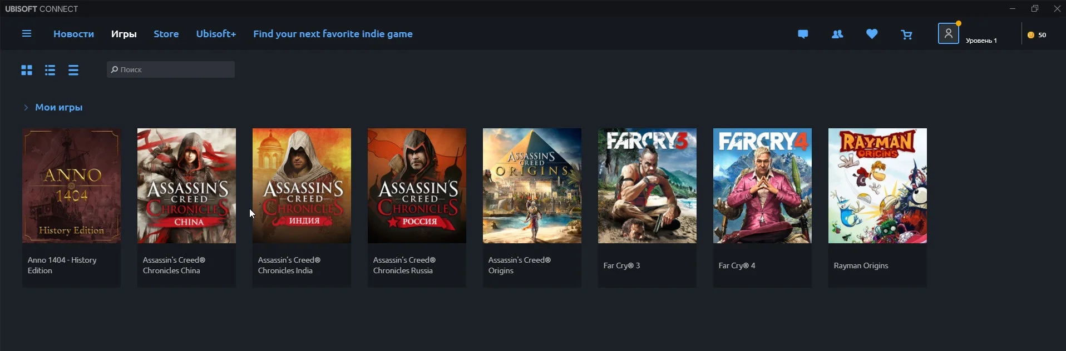The width and height of the screenshot is (1066, 351).
Task: Open the Far Cry 3 game tile
Action: (x=647, y=208)
